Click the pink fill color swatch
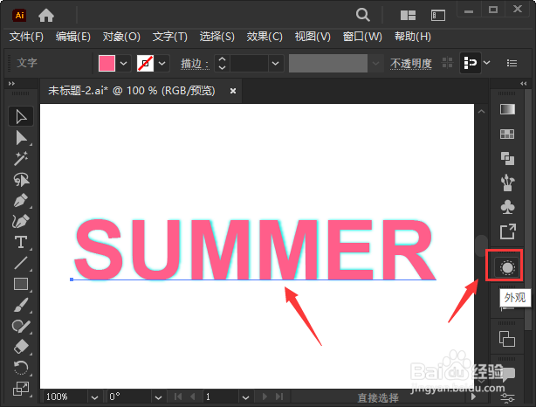 click(x=107, y=63)
